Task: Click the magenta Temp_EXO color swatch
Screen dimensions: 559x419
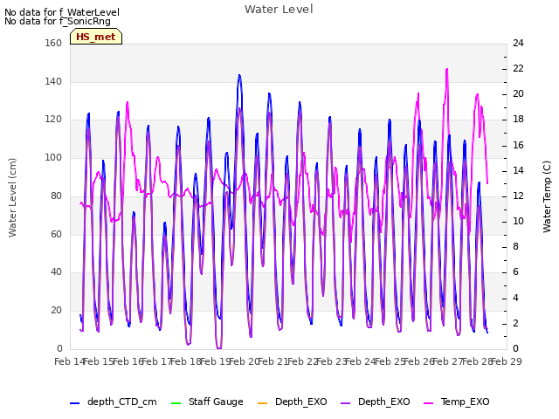Action: 428,403
